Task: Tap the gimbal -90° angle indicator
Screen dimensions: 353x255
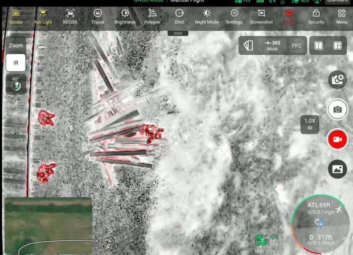Action: coord(16,84)
